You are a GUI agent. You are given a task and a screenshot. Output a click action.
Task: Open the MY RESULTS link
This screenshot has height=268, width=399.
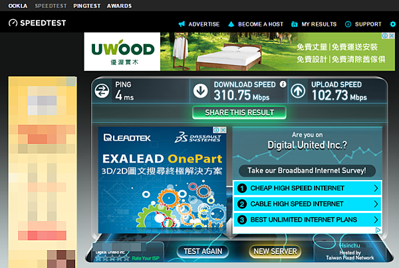tap(319, 24)
